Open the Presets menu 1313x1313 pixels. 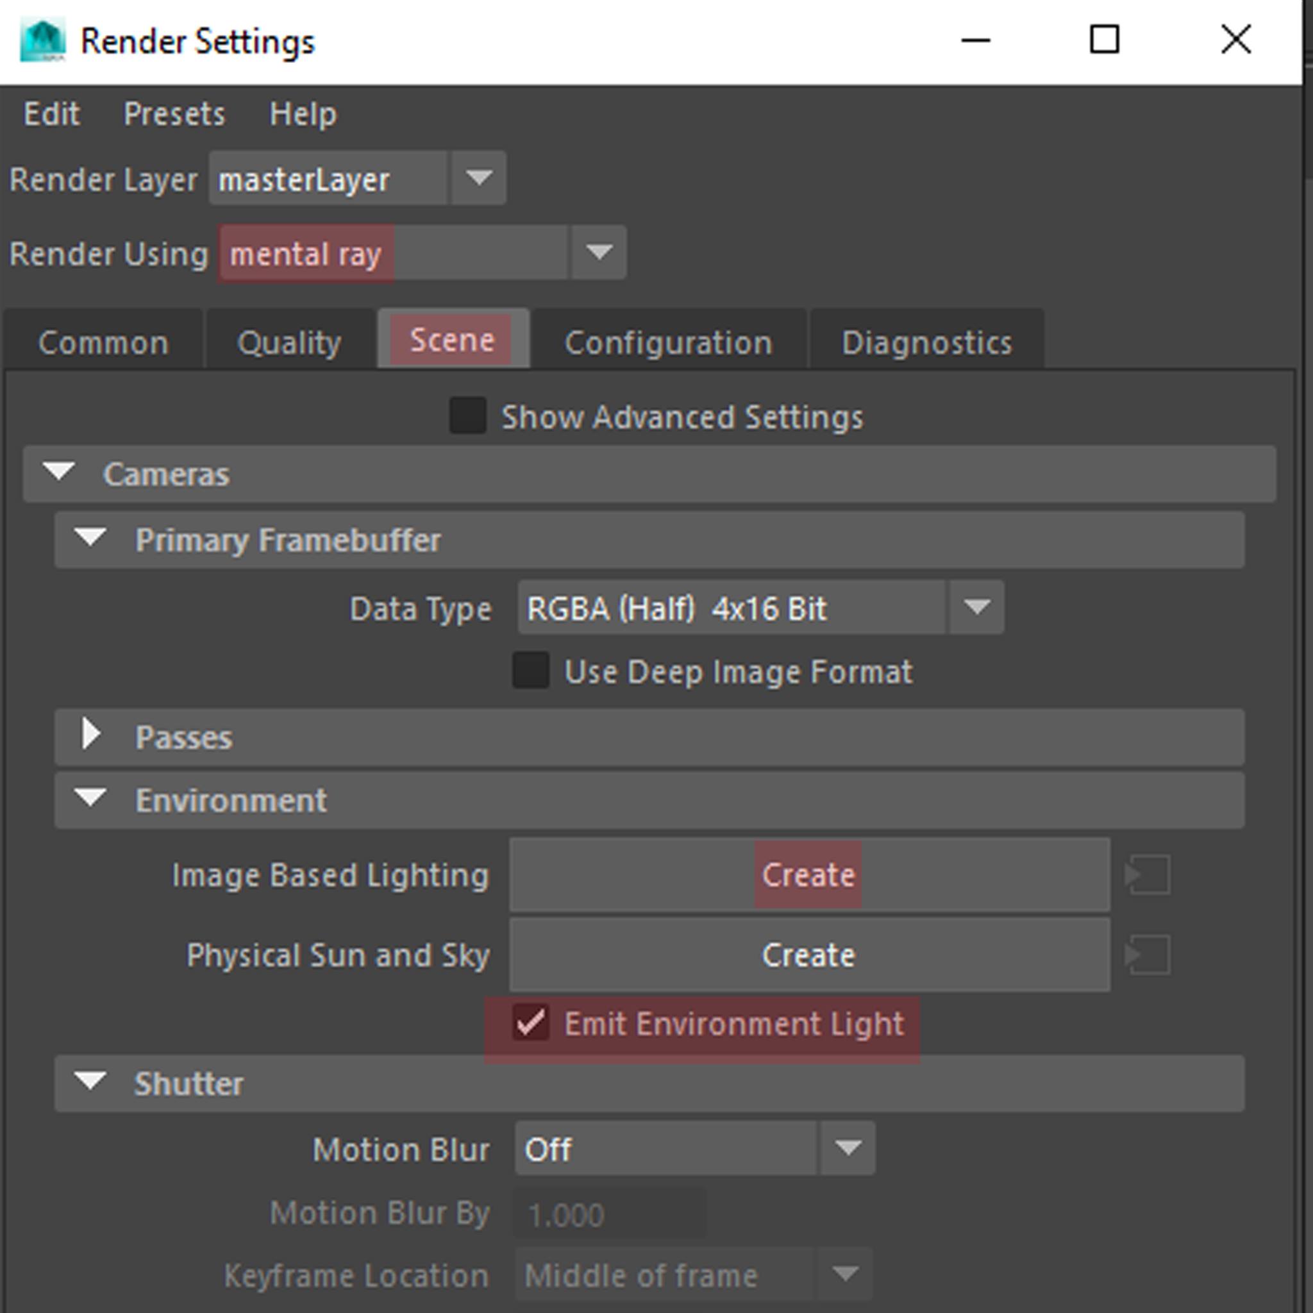(x=174, y=113)
